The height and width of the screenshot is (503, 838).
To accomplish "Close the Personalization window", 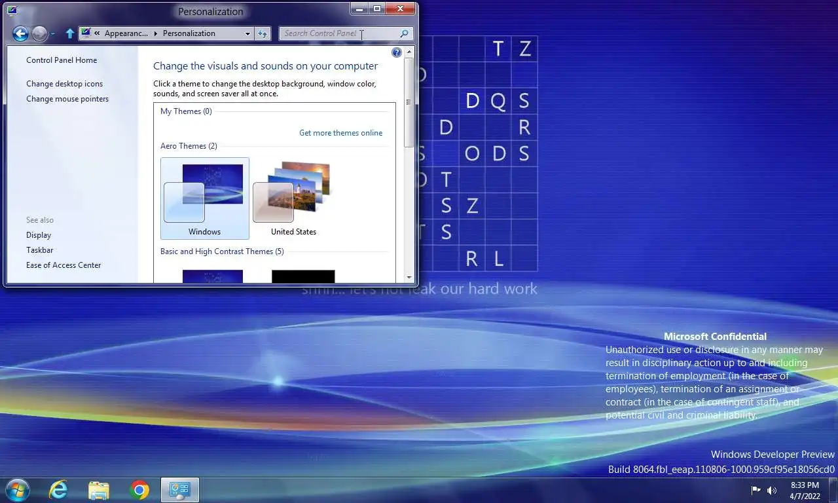I will click(401, 9).
